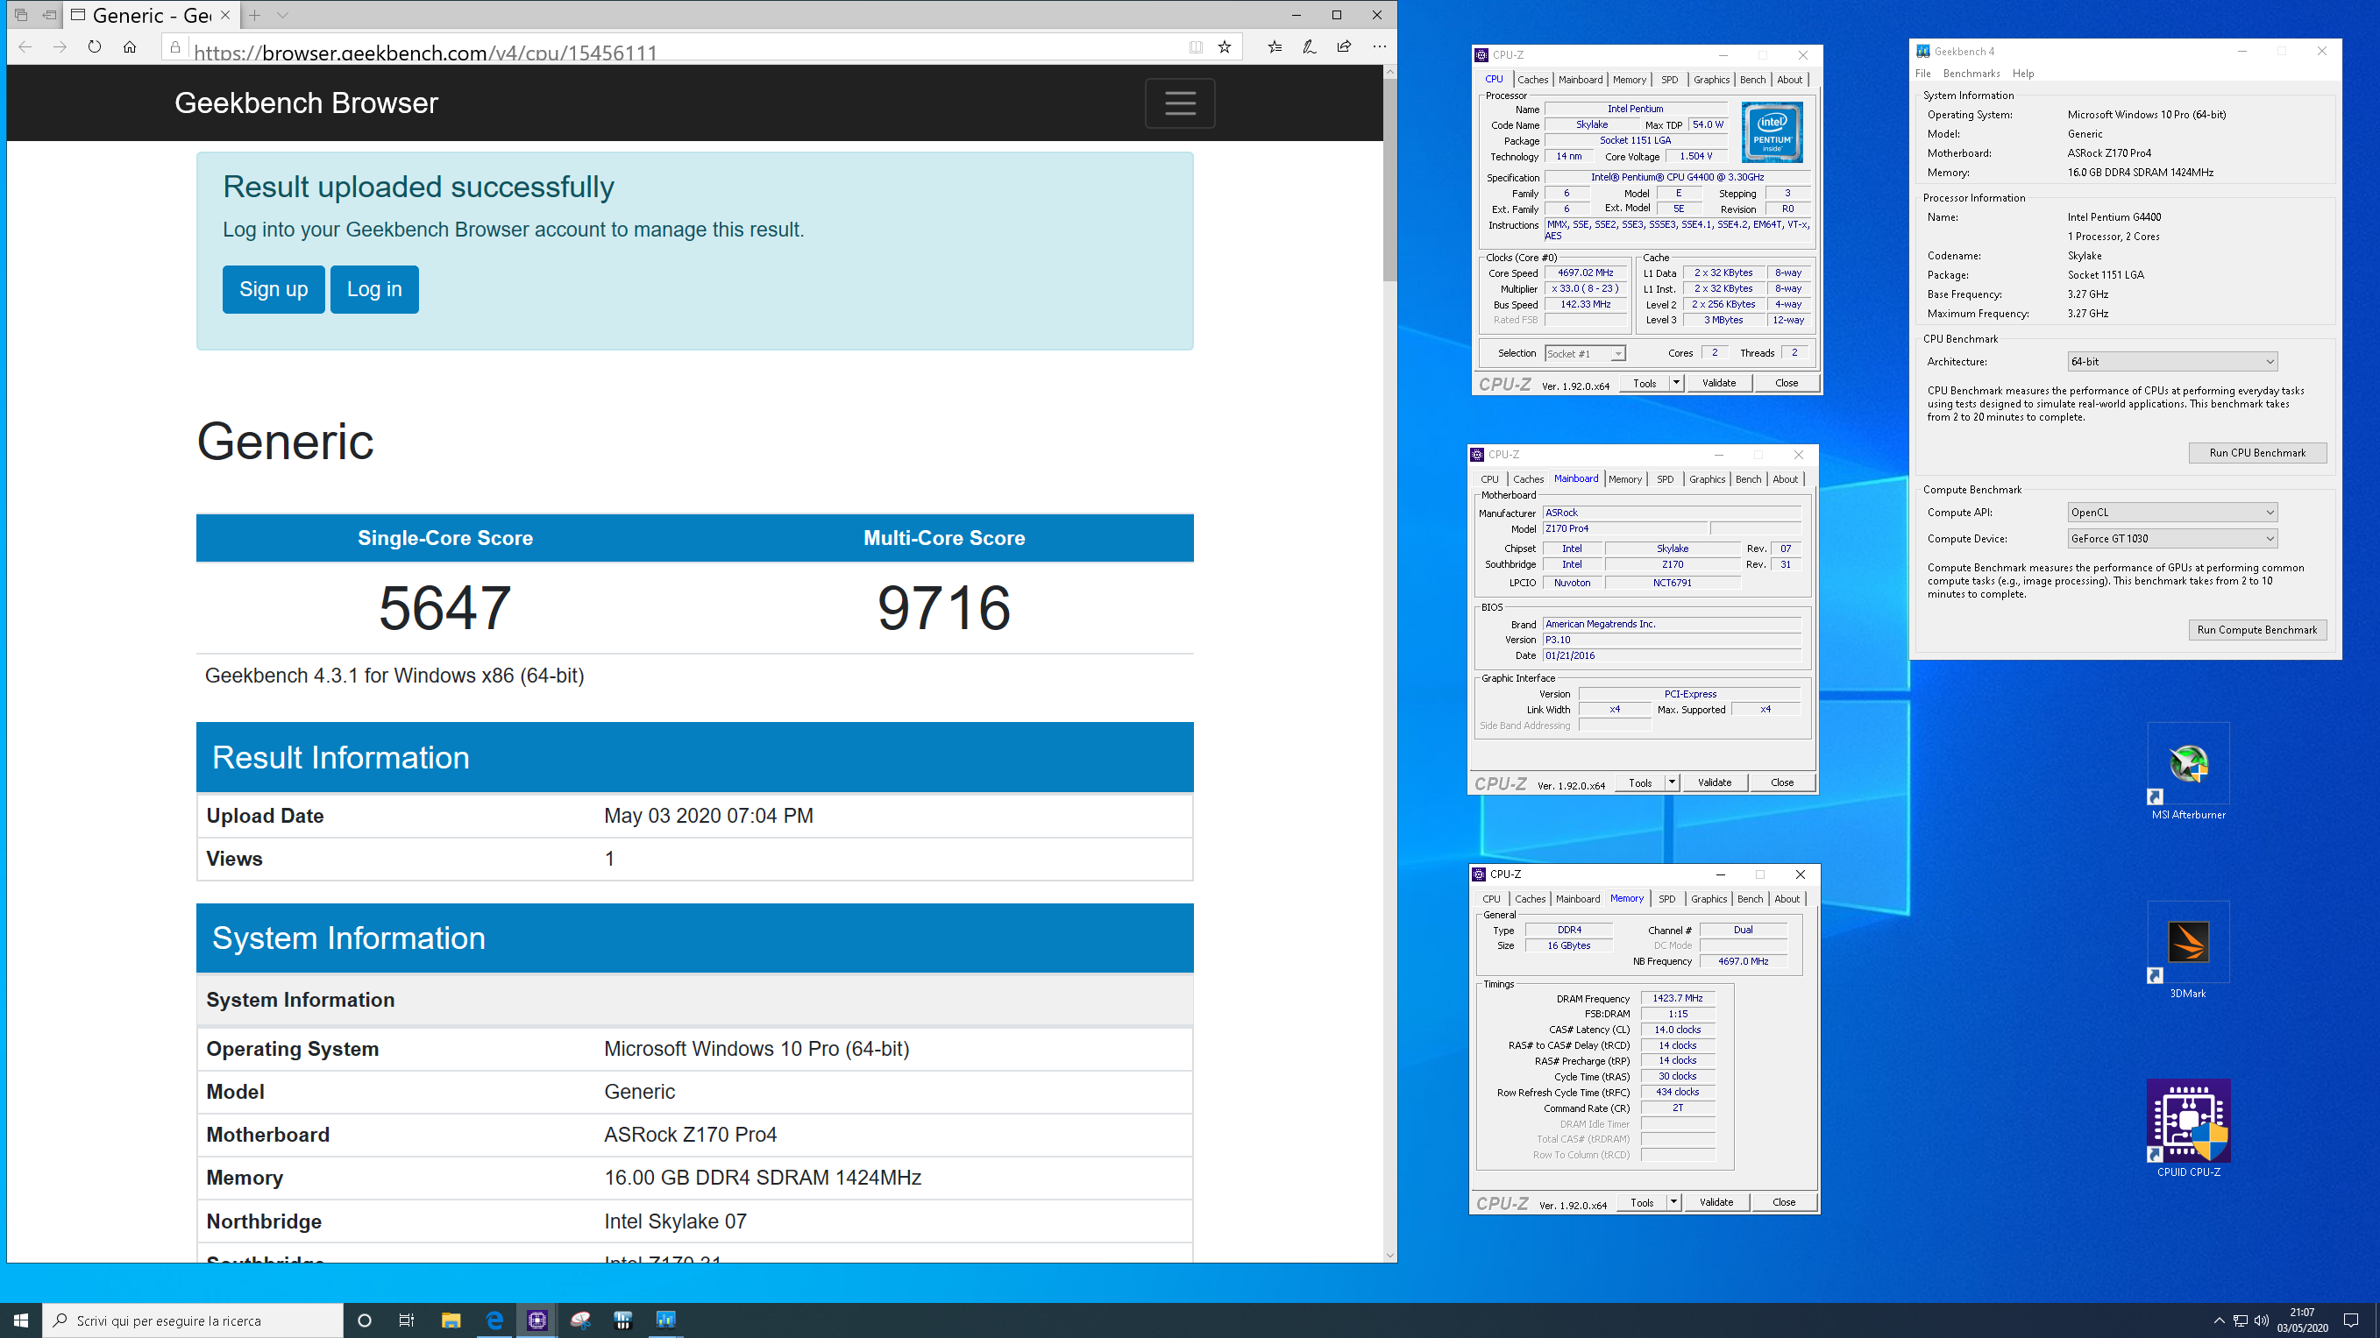Click the scrollbar down arrow in browser

click(1389, 1255)
